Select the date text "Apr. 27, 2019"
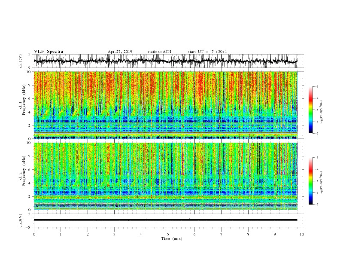Screen dimensions: 340x263 [120, 52]
